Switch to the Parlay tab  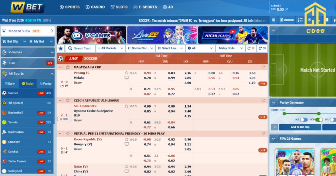45,84
